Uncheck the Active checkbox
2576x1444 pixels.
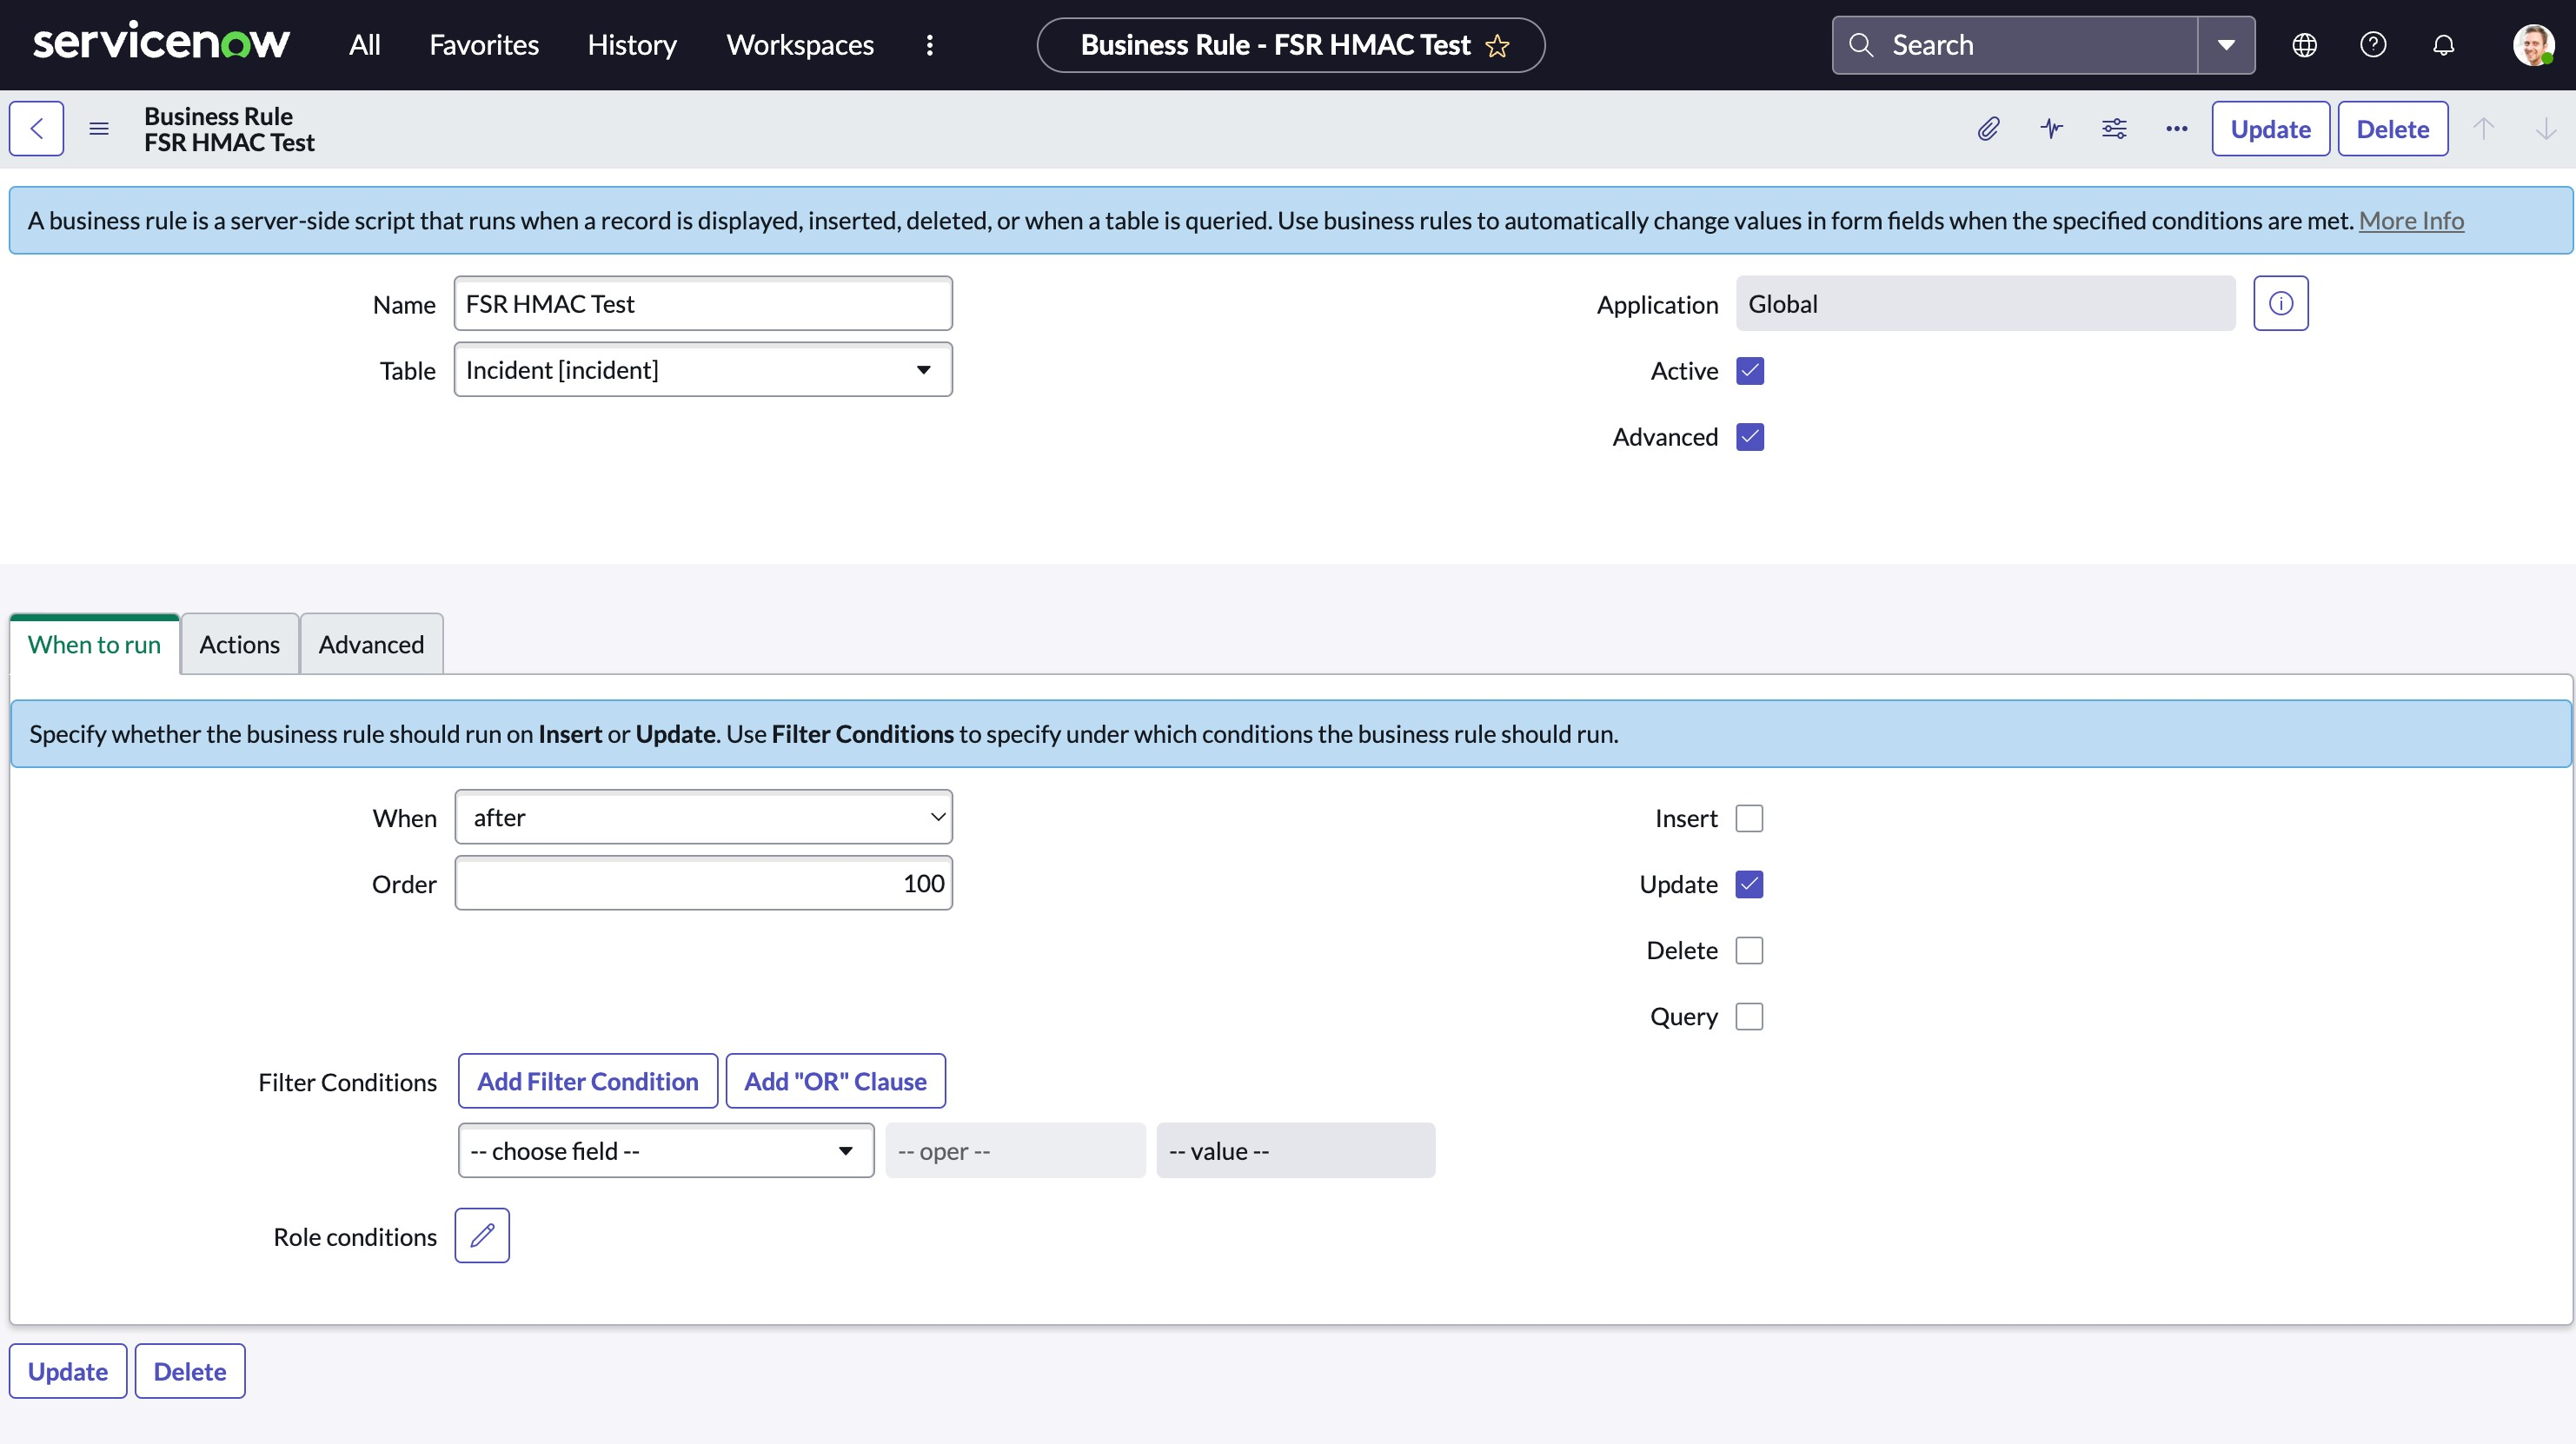1750,371
